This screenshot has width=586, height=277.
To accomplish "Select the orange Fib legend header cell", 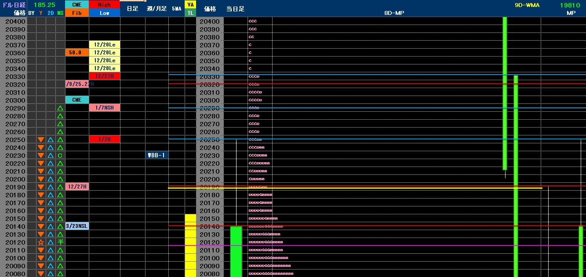I will (x=77, y=13).
